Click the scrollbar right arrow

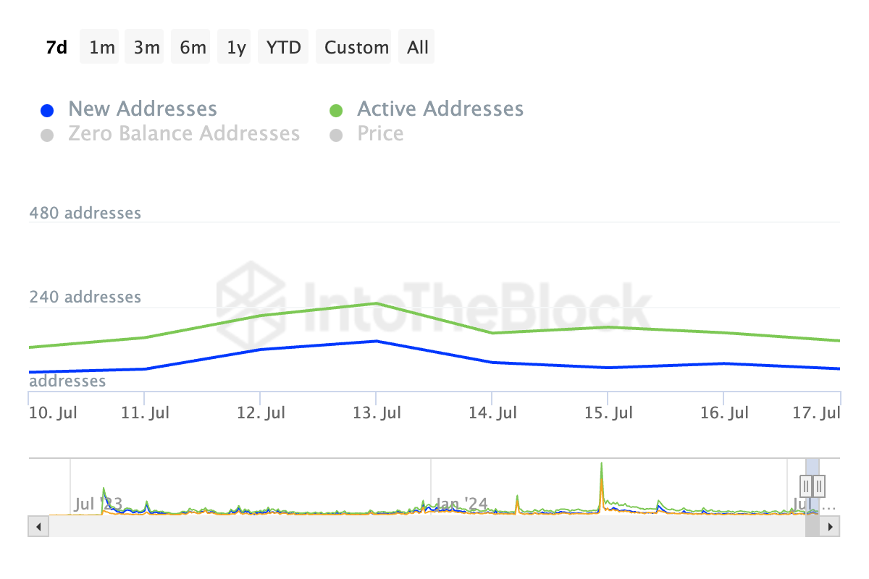[830, 526]
